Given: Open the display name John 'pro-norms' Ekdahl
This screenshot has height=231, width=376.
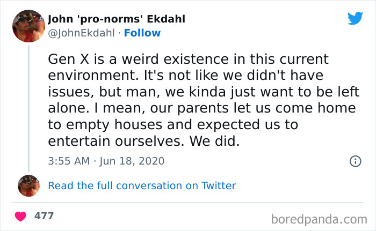Looking at the screenshot, I should click(117, 19).
